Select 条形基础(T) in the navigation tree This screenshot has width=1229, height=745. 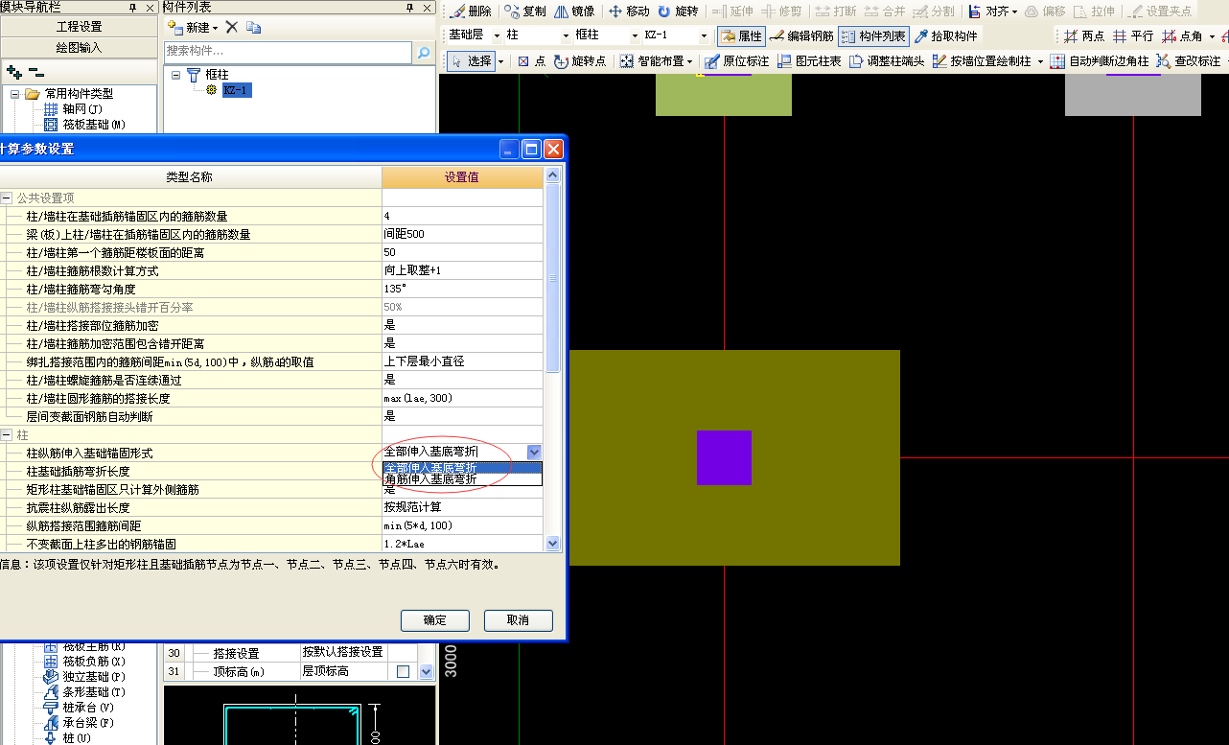pos(94,692)
